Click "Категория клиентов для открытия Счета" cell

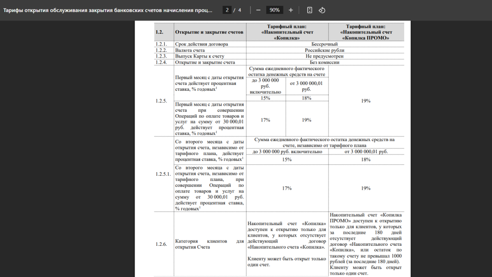pyautogui.click(x=209, y=244)
